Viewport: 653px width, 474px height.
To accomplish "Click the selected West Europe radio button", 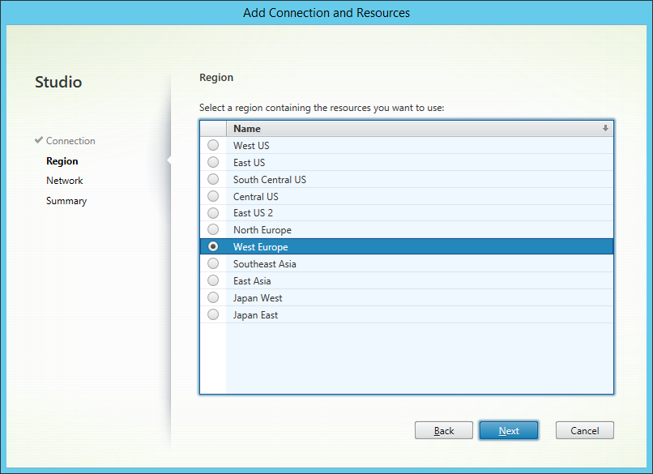I will pyautogui.click(x=213, y=246).
